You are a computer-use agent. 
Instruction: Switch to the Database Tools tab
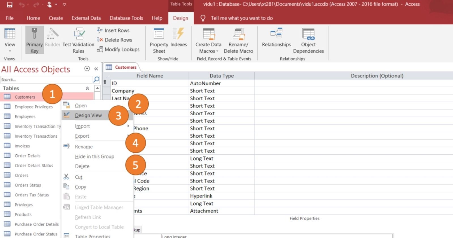pyautogui.click(x=126, y=18)
